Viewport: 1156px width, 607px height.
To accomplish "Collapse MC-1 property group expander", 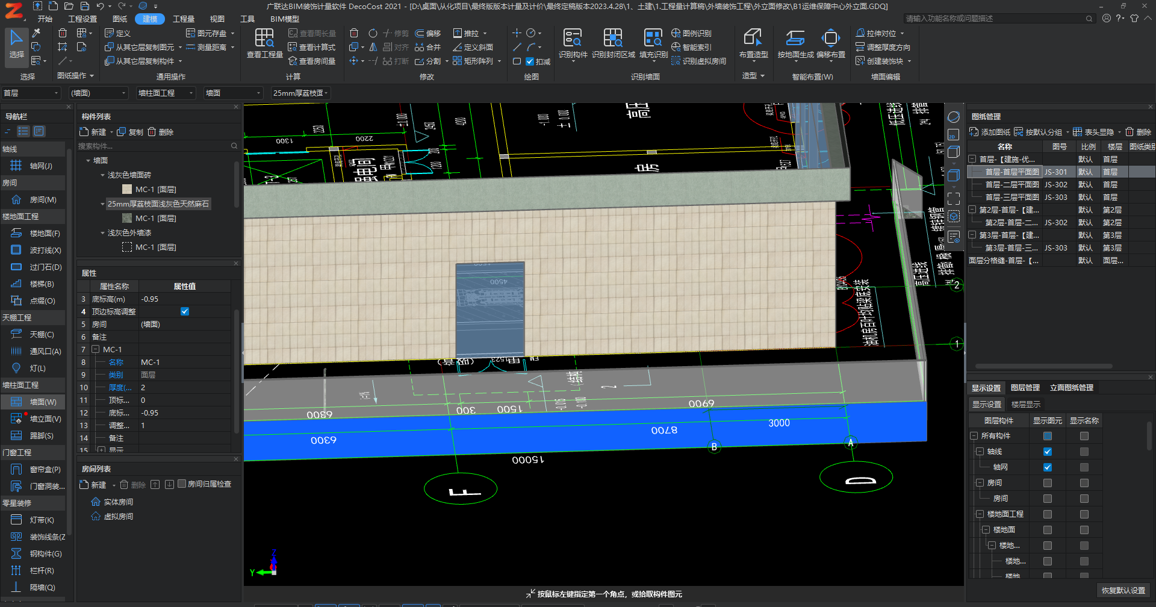I will click(x=95, y=349).
